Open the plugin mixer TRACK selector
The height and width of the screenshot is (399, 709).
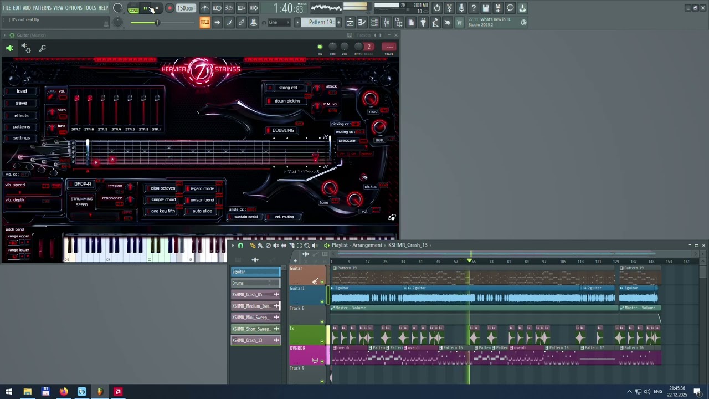[389, 48]
